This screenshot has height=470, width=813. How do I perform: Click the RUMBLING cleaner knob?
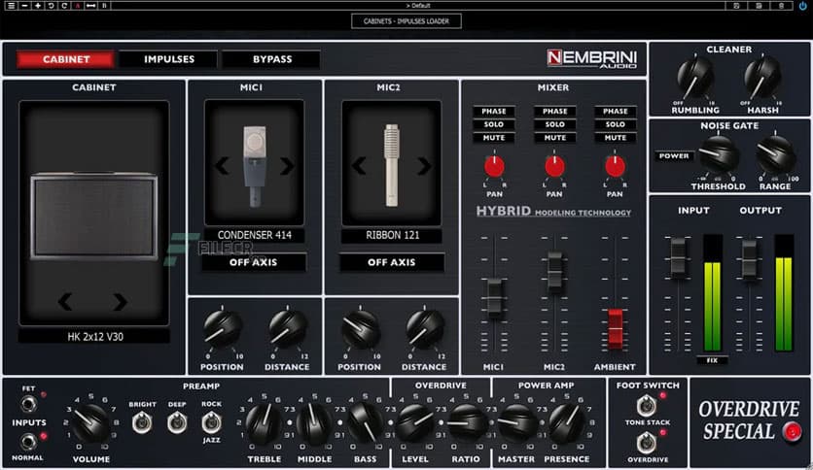(x=695, y=78)
